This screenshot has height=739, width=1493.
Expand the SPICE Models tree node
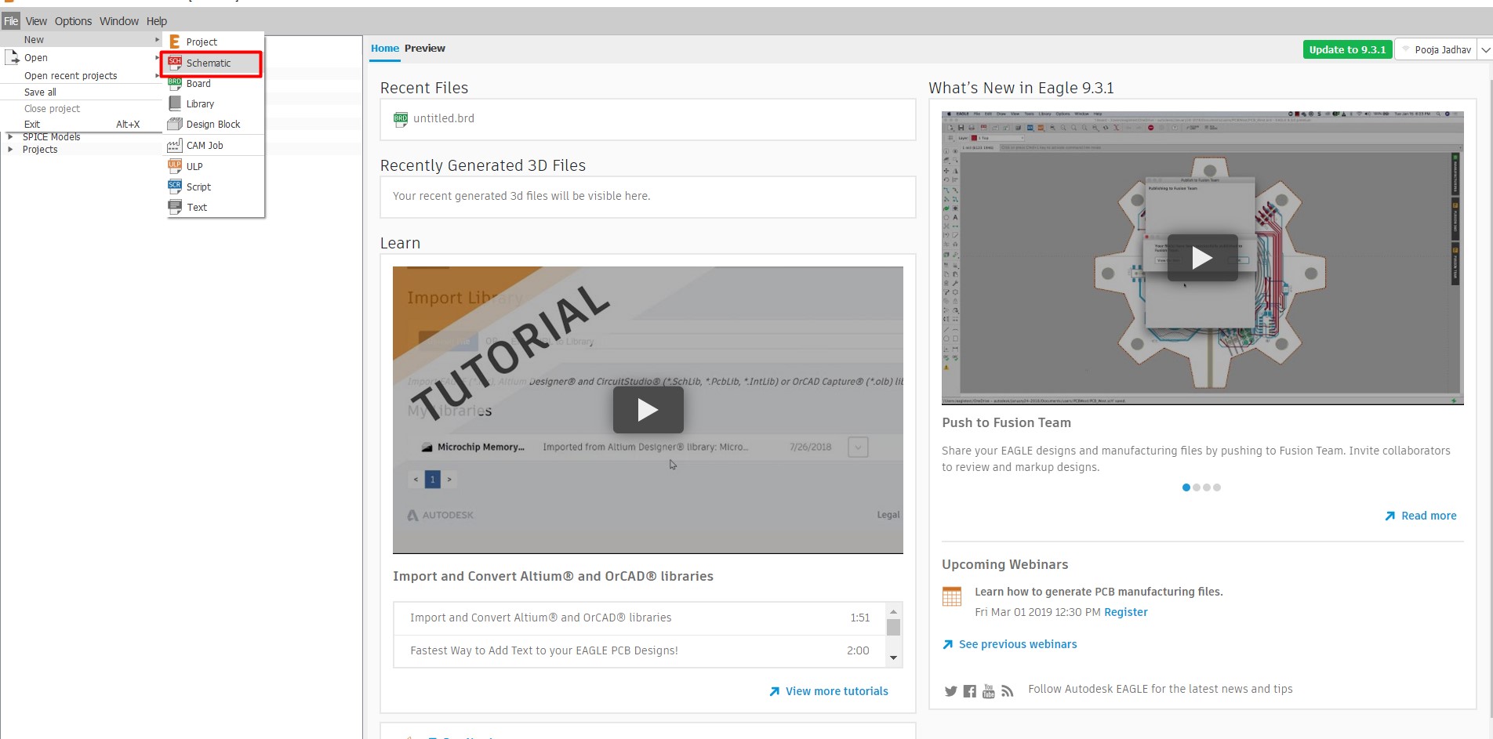[x=10, y=136]
